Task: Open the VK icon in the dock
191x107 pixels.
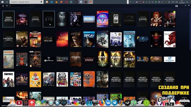Action: click(108, 103)
